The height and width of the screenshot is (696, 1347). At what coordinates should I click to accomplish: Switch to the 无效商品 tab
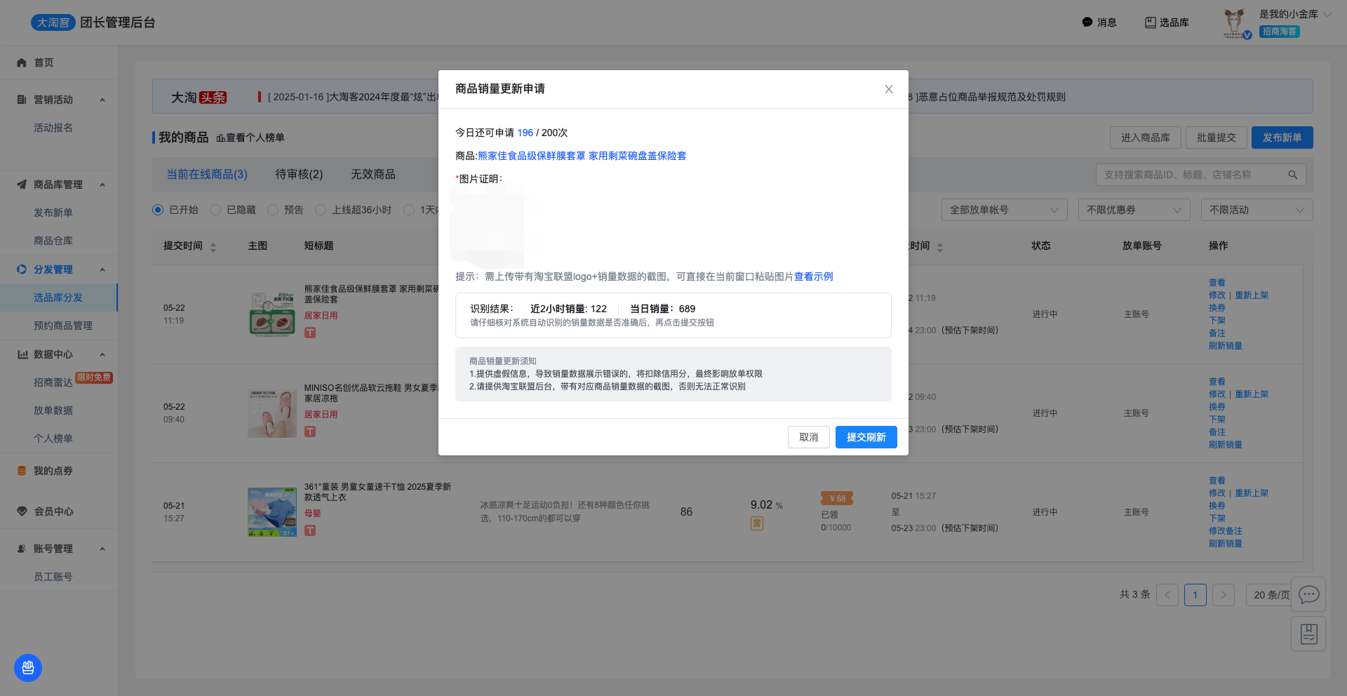pyautogui.click(x=373, y=174)
